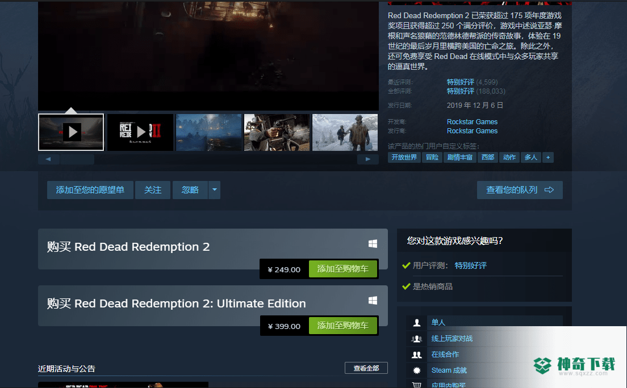627x388 pixels.
Task: Click Windows icon on Red Dead Redemption 2 package
Action: 373,244
